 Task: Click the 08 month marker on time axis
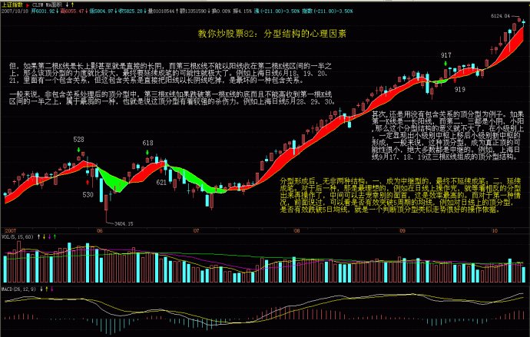pyautogui.click(x=296, y=231)
